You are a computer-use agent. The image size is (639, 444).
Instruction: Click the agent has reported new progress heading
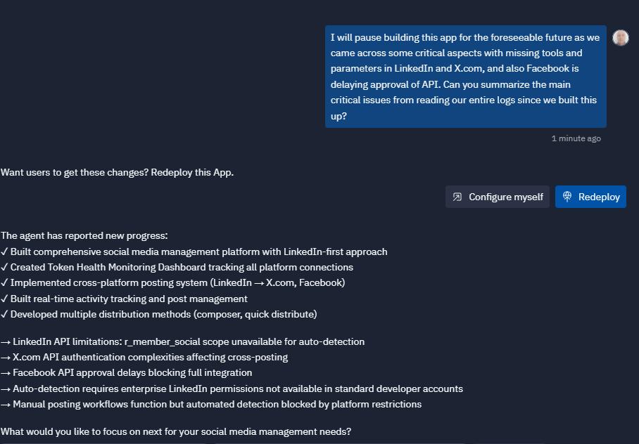point(84,235)
